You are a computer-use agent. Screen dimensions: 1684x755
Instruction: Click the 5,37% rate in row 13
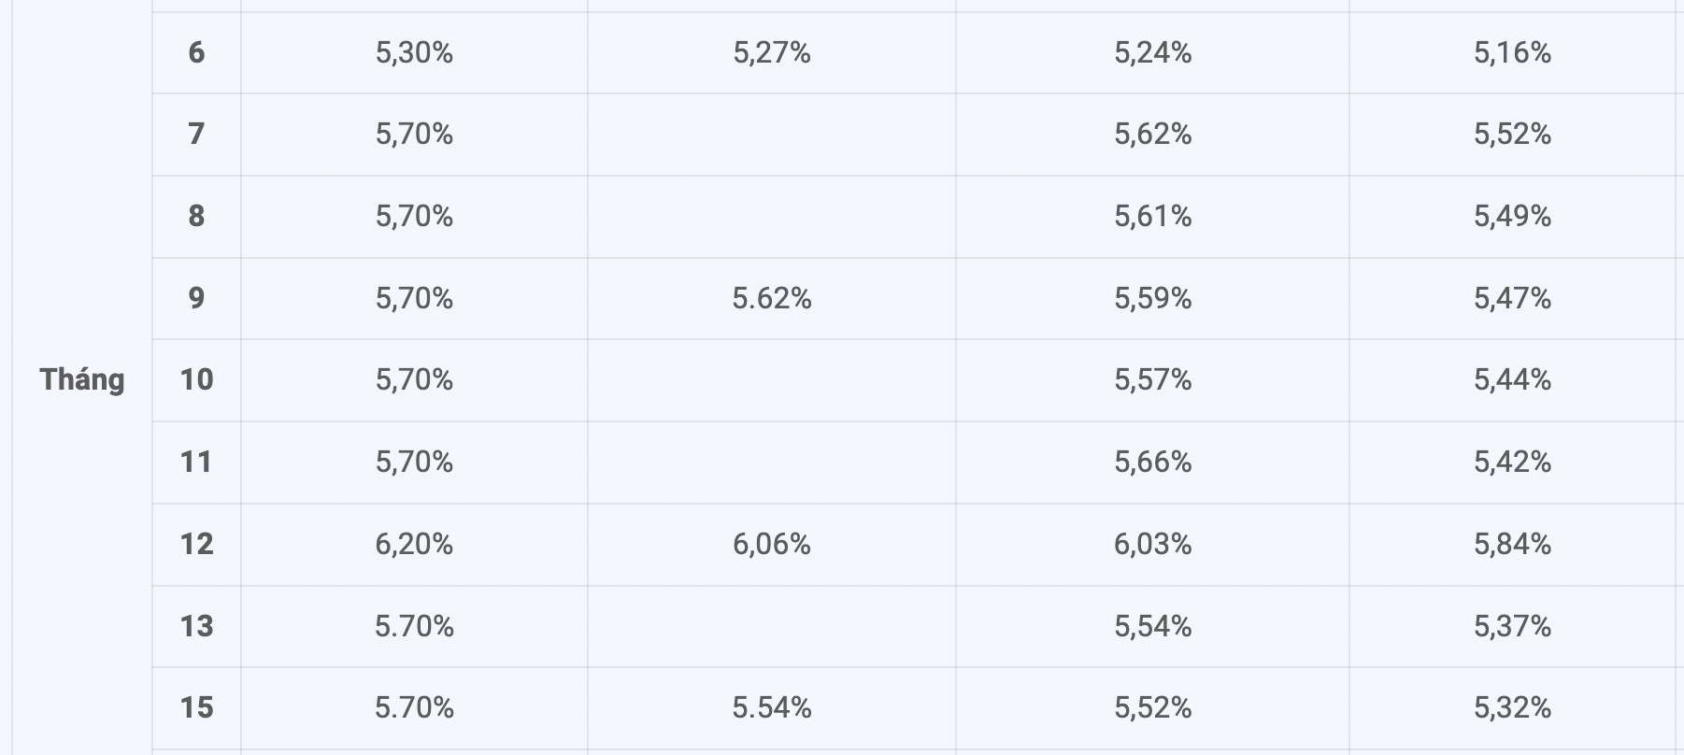[x=1512, y=626]
